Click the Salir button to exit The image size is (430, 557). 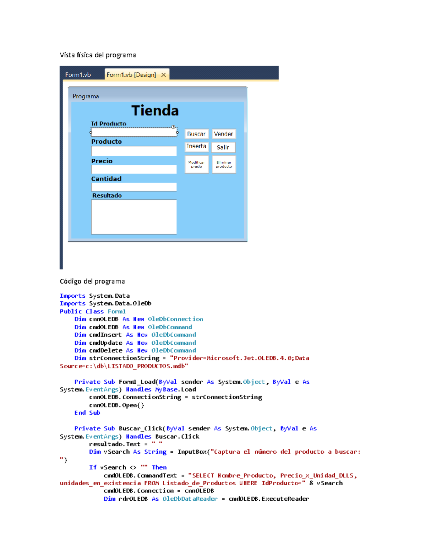223,147
